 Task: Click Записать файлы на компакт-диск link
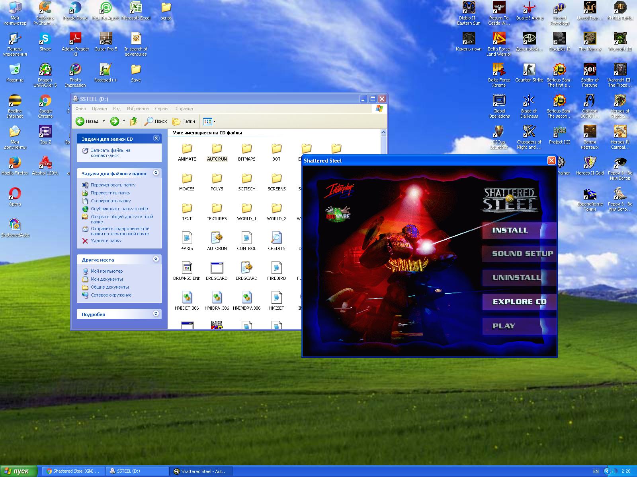coord(110,153)
